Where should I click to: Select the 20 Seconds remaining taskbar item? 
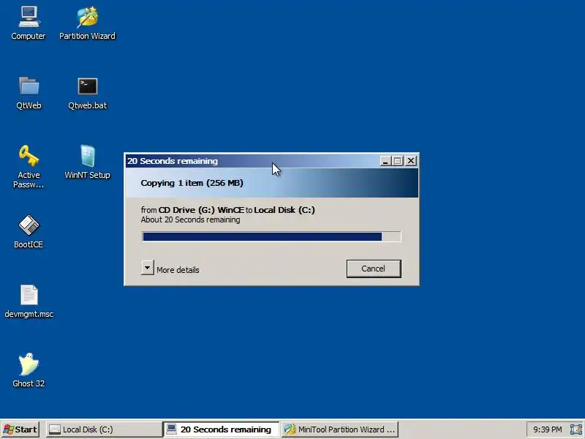221,429
